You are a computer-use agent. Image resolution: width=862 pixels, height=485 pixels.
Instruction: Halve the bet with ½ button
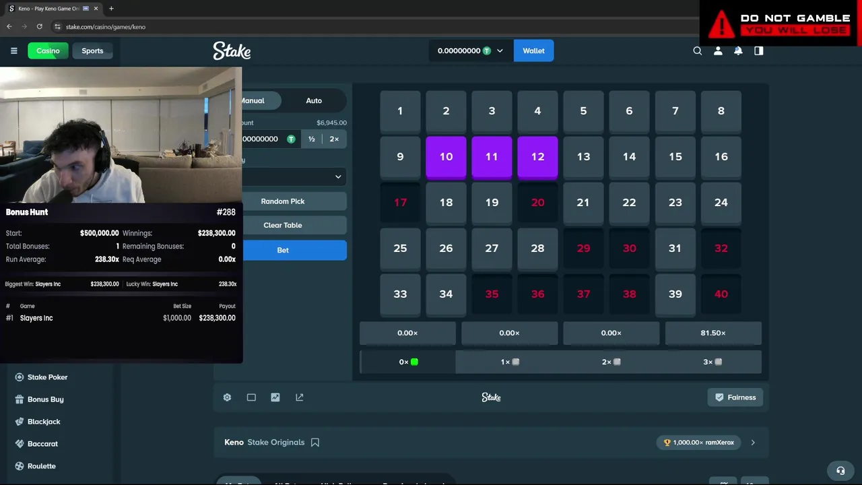click(312, 139)
